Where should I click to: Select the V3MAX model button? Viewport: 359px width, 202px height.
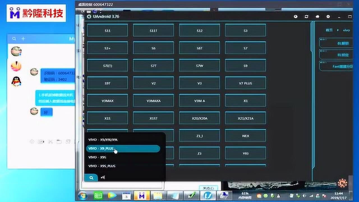pyautogui.click(x=107, y=100)
